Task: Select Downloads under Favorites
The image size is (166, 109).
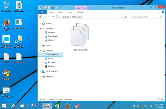Action: coord(53,36)
